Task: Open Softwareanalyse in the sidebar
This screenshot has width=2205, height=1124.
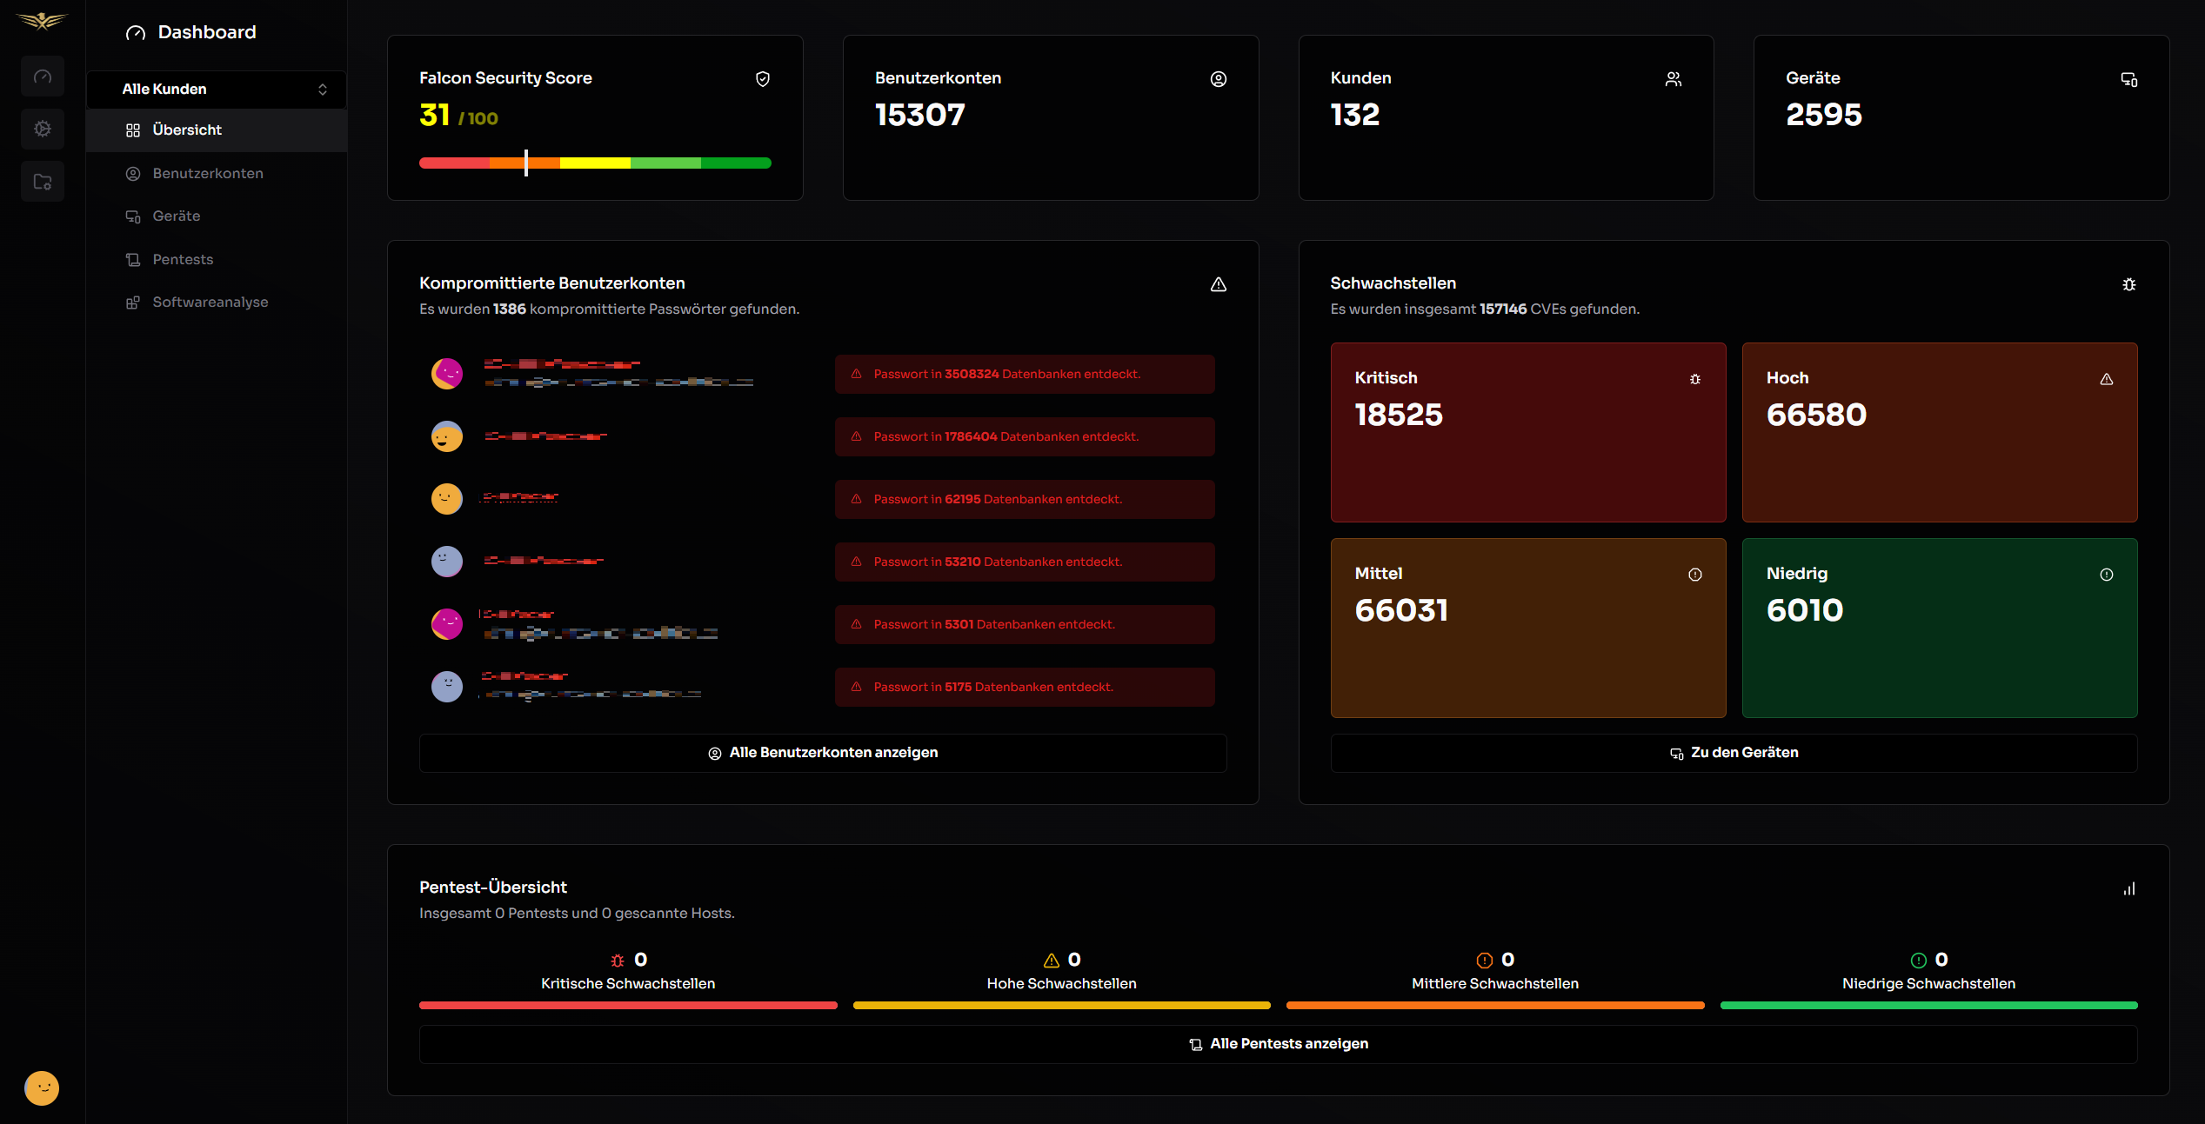Action: pos(217,302)
